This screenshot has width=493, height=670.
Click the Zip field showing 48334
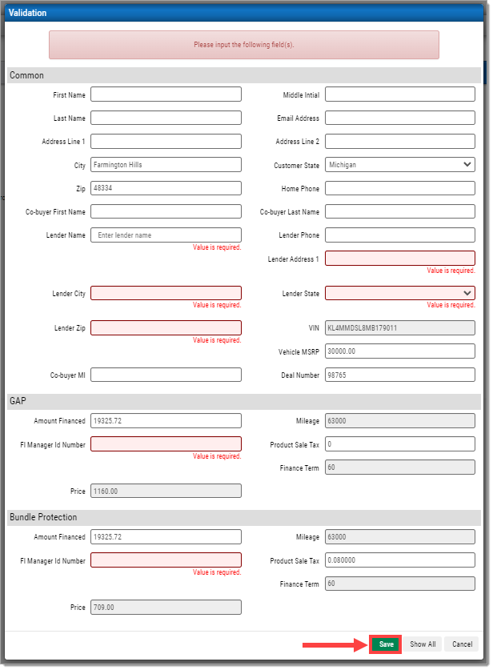166,188
